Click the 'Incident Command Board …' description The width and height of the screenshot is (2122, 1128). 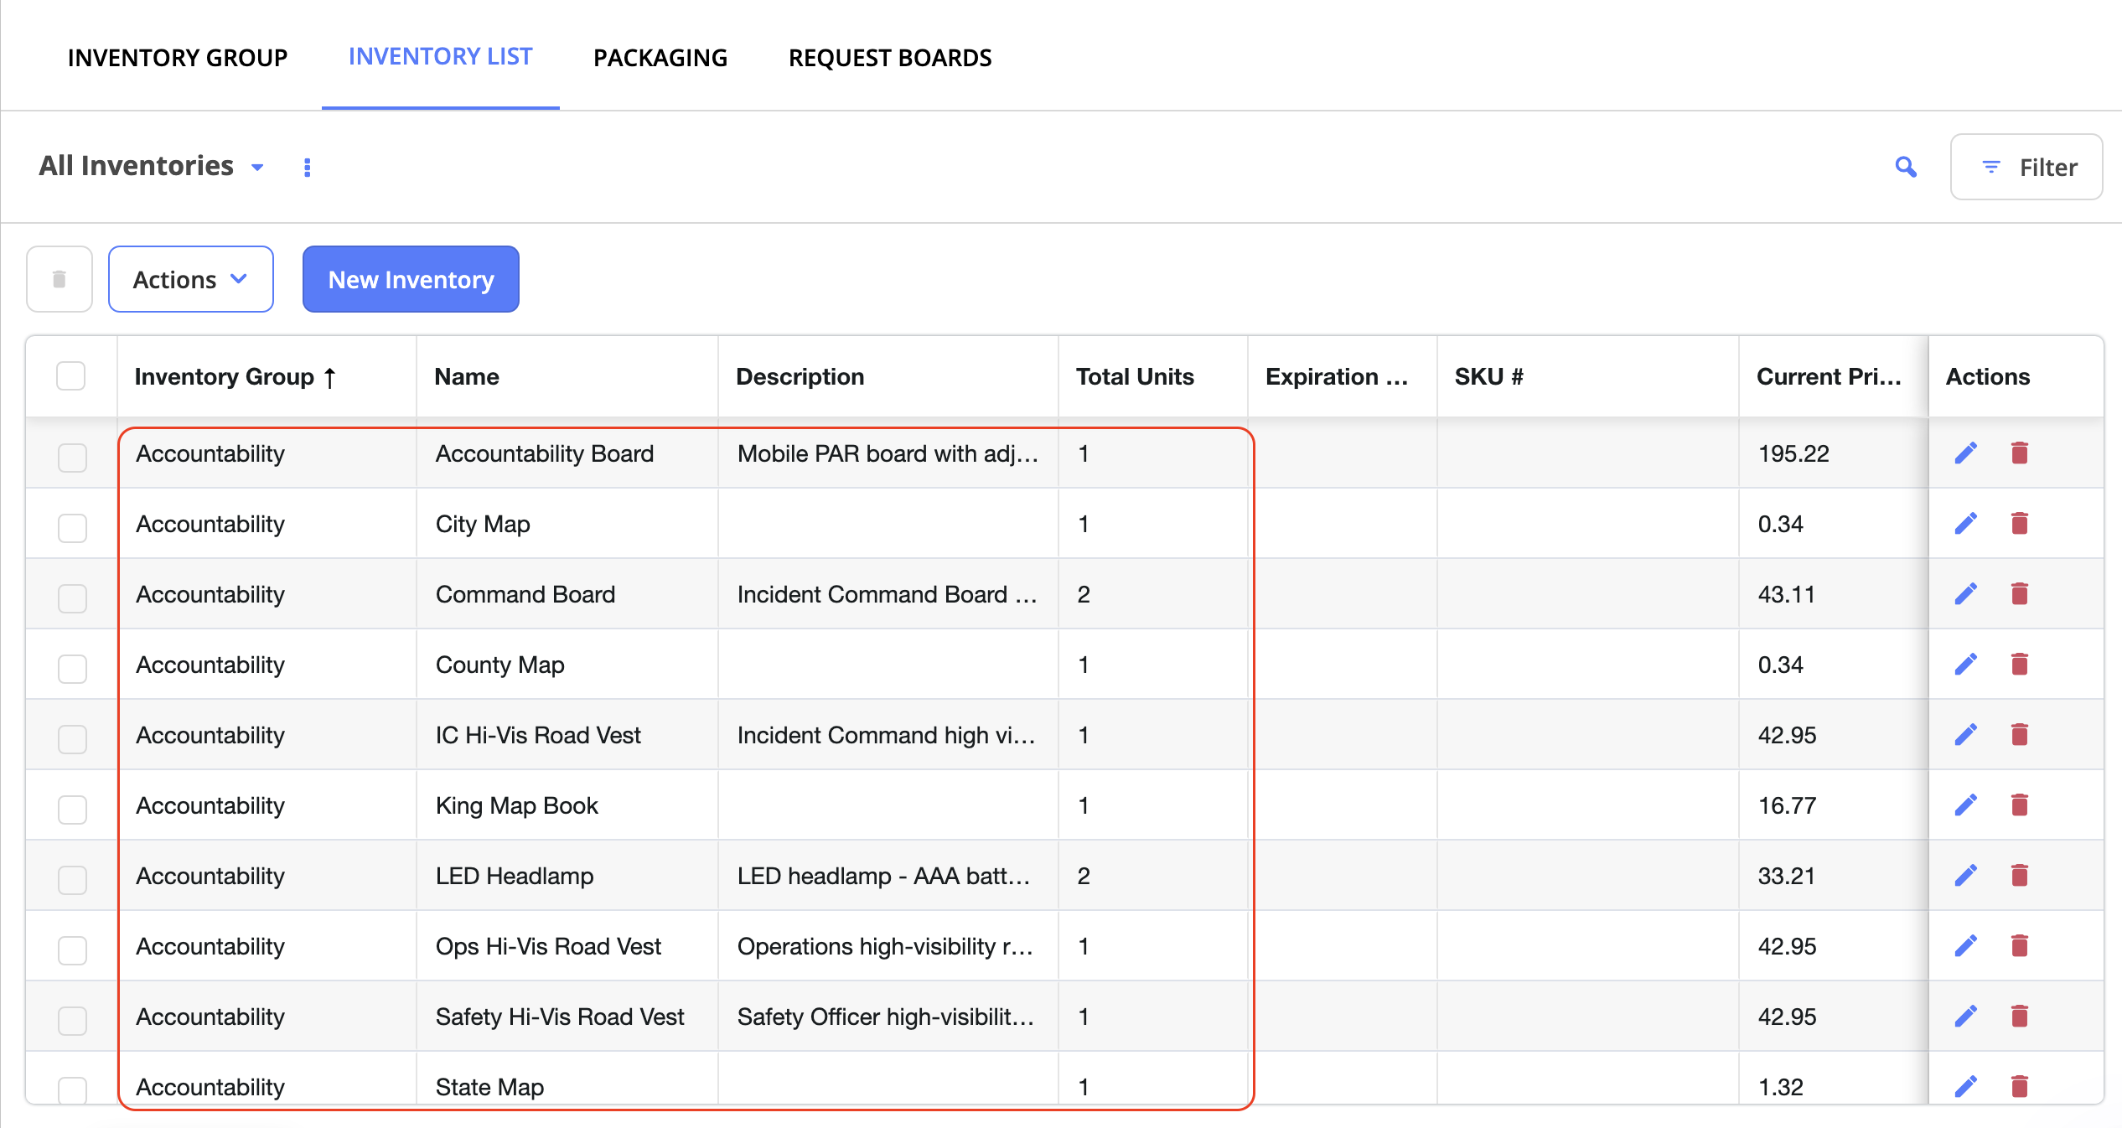coord(888,594)
